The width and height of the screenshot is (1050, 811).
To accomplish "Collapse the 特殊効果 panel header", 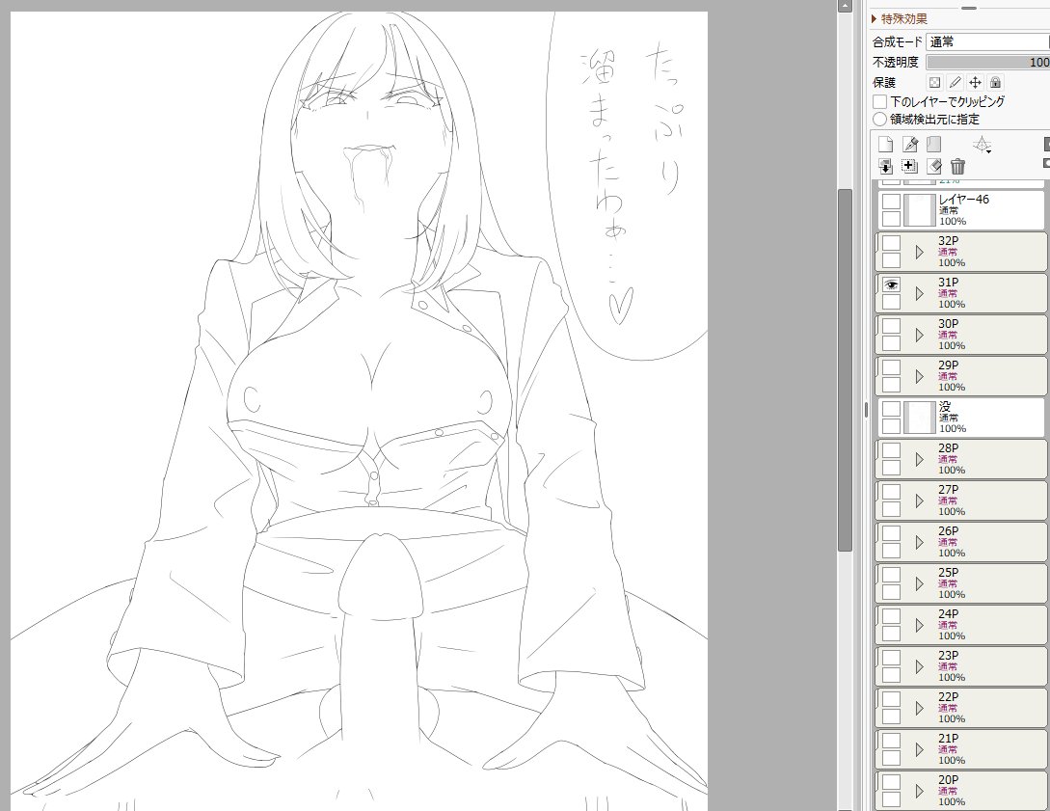I will coord(901,17).
